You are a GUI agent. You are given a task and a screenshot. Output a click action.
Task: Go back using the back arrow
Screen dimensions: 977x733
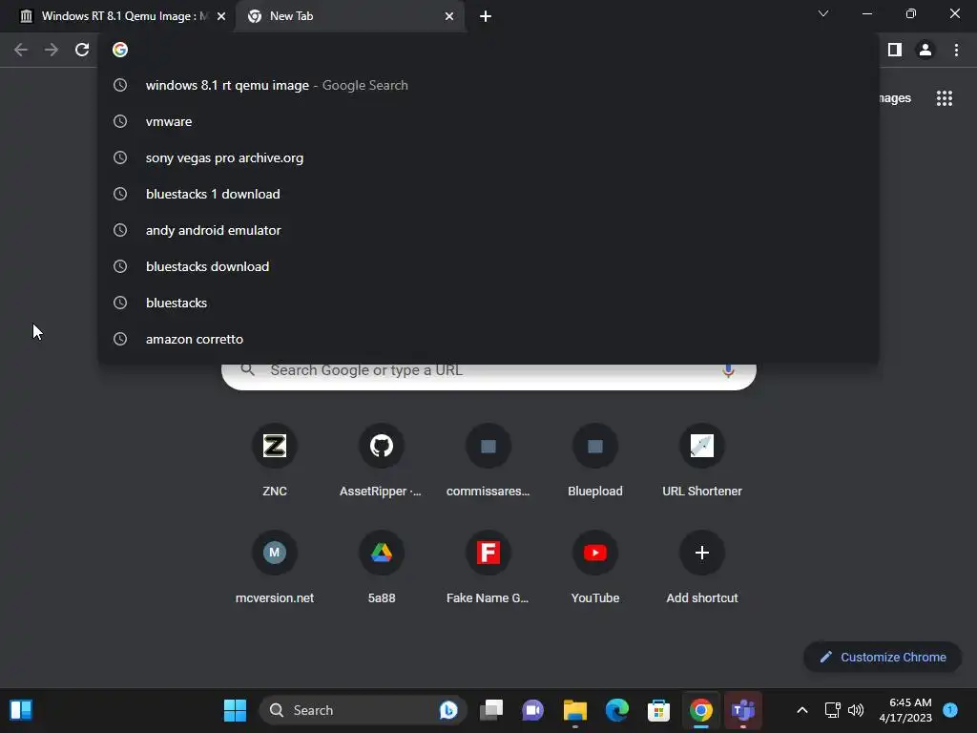[21, 50]
